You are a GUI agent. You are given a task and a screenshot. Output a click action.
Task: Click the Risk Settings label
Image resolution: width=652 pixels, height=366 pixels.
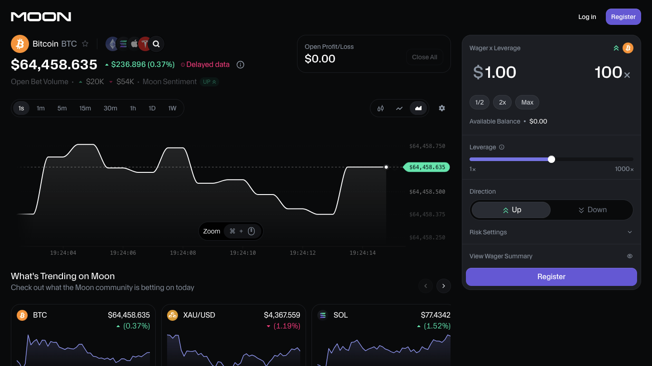(488, 232)
